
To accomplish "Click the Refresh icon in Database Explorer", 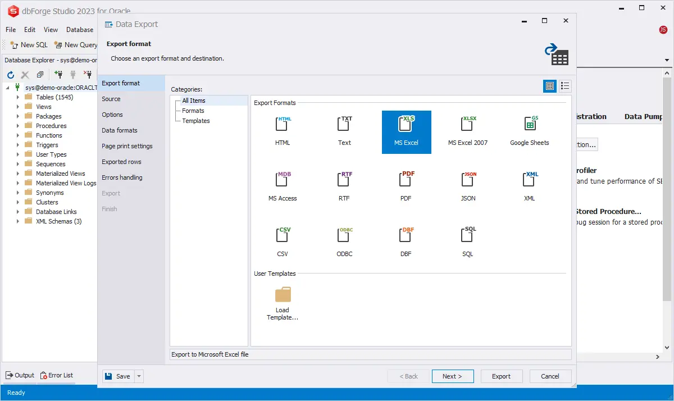I will tap(10, 75).
